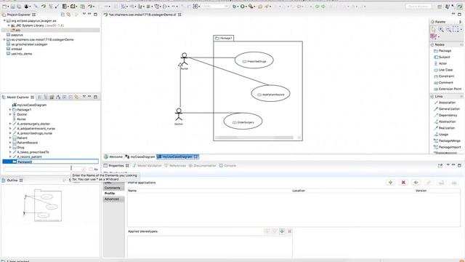
Task: Open the Console tab
Action: 227,166
